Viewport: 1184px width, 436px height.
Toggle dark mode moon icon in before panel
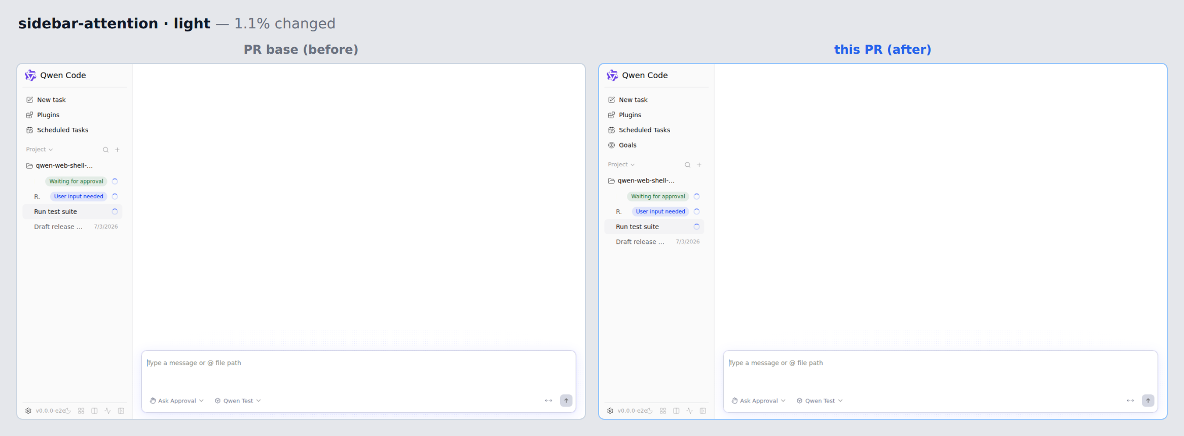point(68,411)
